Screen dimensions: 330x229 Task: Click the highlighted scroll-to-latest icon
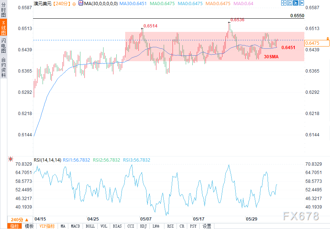pos(295,3)
